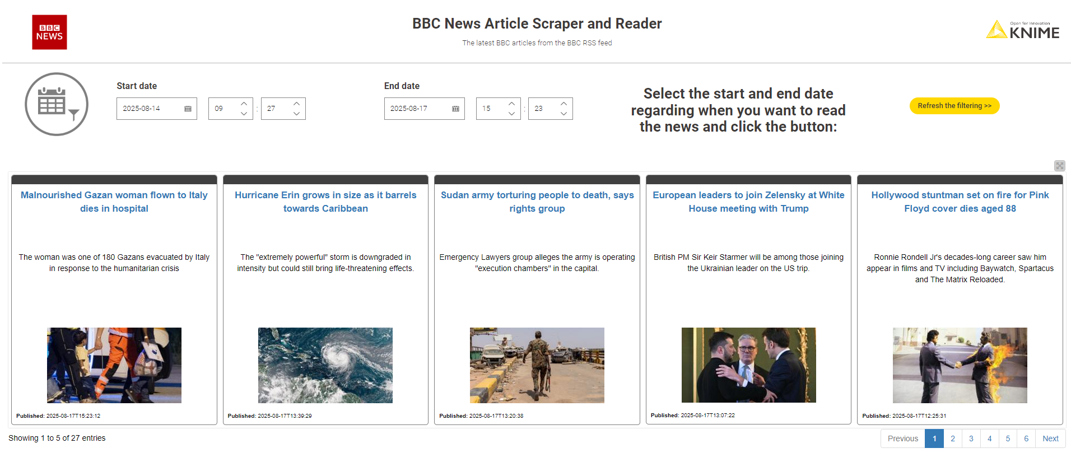Jump to page 6 of results
Image resolution: width=1071 pixels, height=462 pixels.
1026,438
